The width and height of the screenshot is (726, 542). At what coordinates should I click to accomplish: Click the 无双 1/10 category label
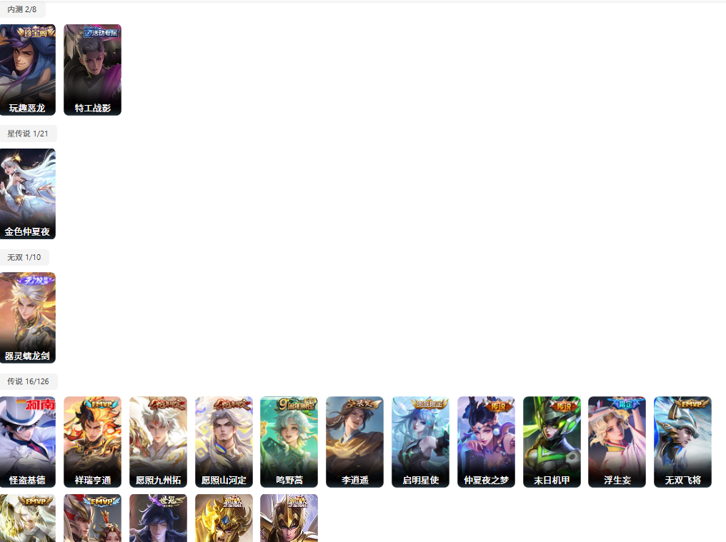24,257
